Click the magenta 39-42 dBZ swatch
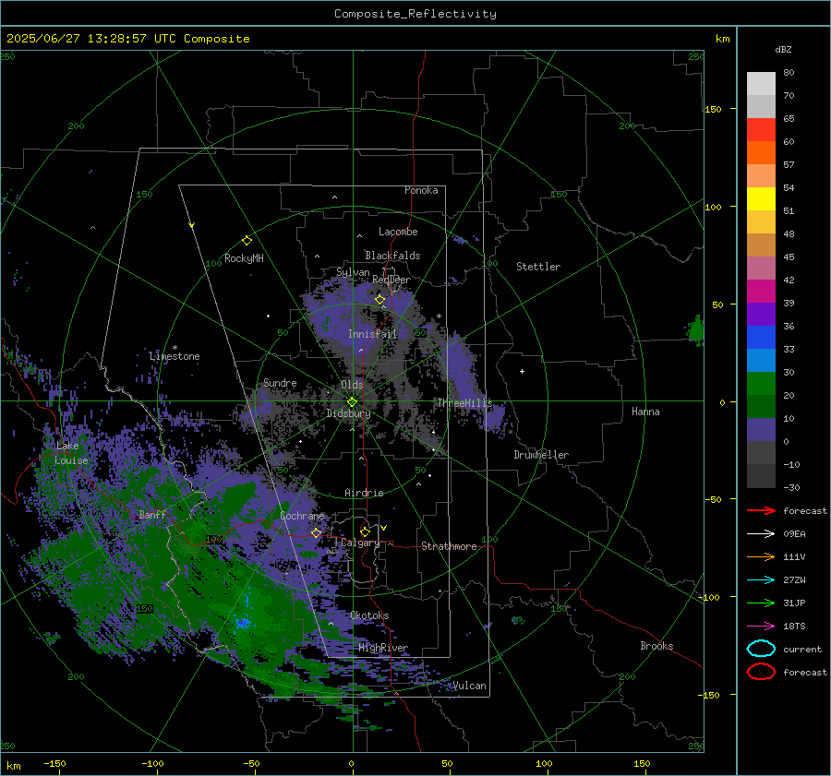 coord(761,292)
